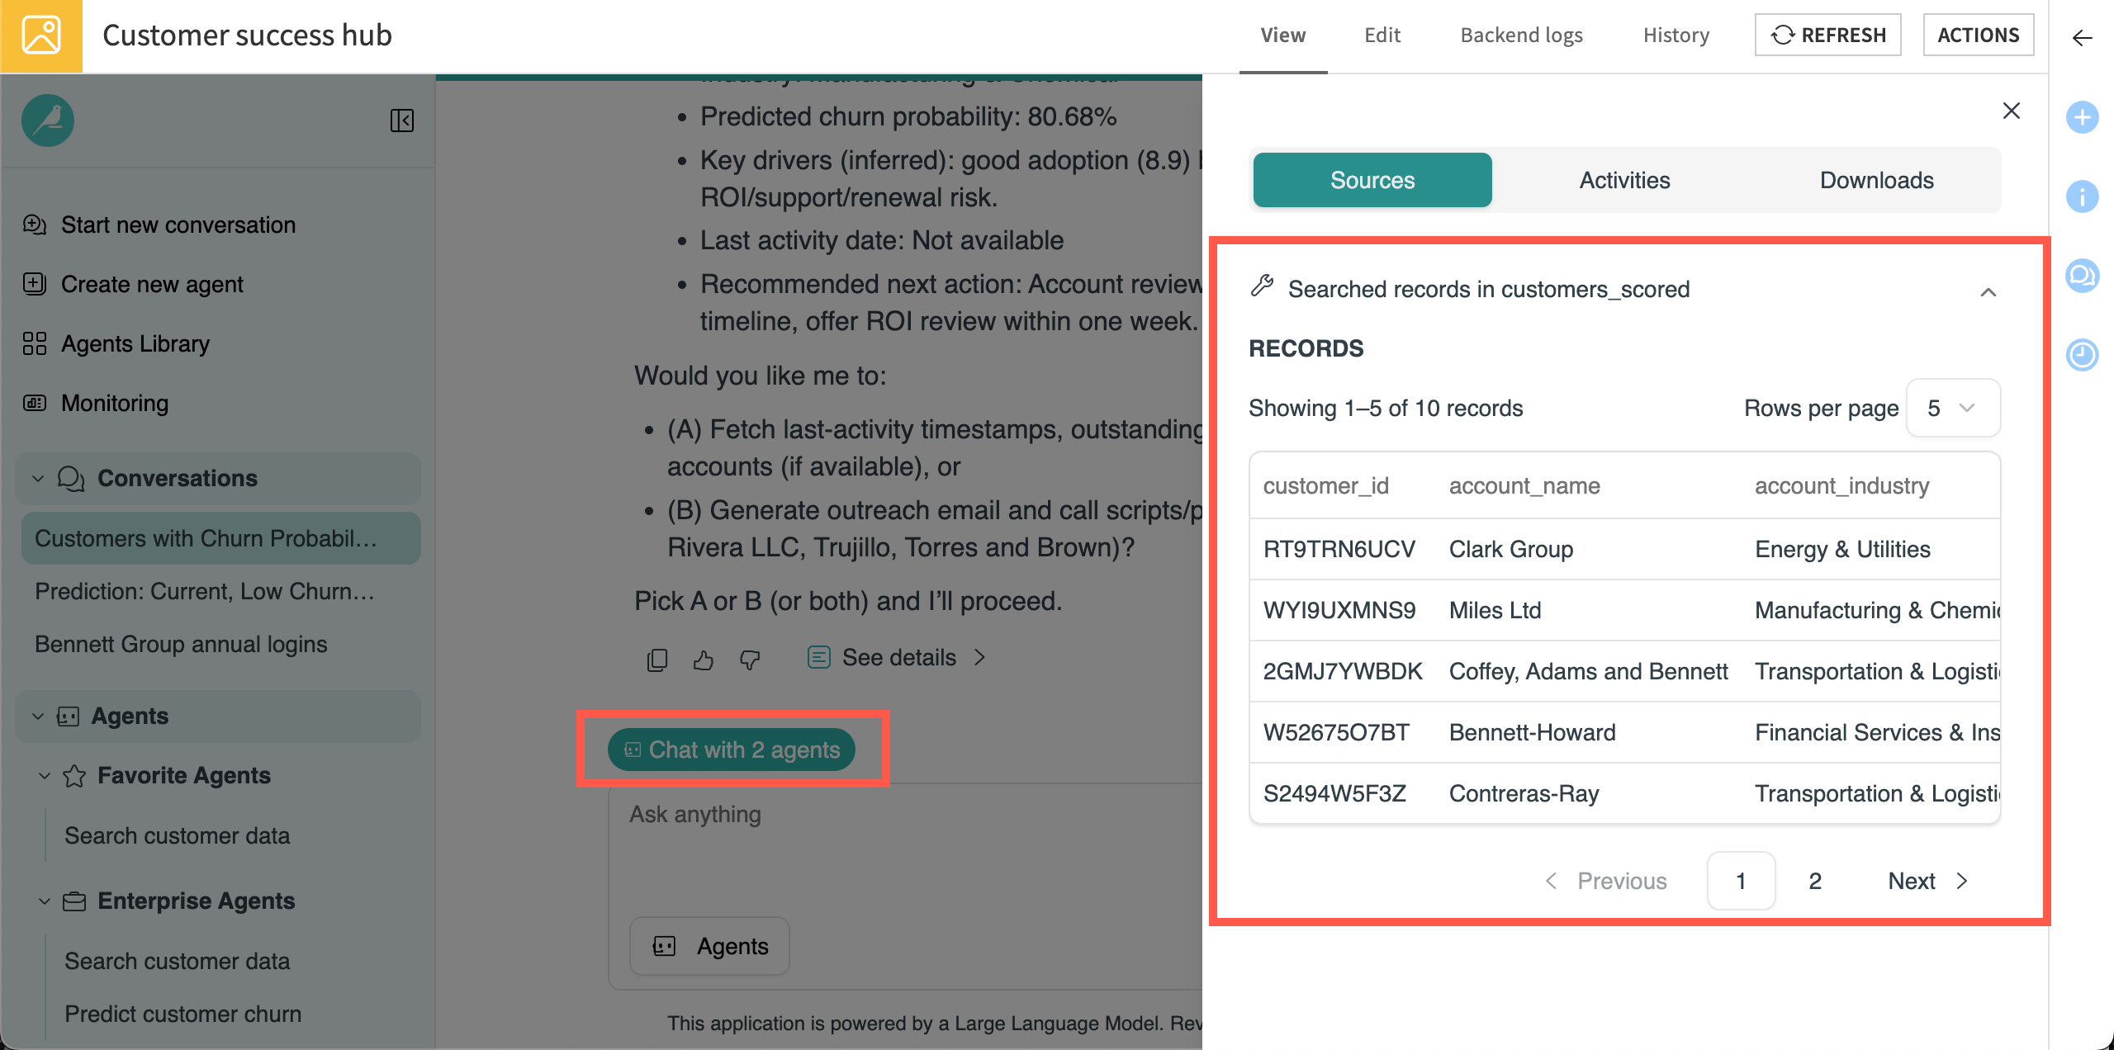
Task: Go to Next page of records
Action: pos(1911,881)
